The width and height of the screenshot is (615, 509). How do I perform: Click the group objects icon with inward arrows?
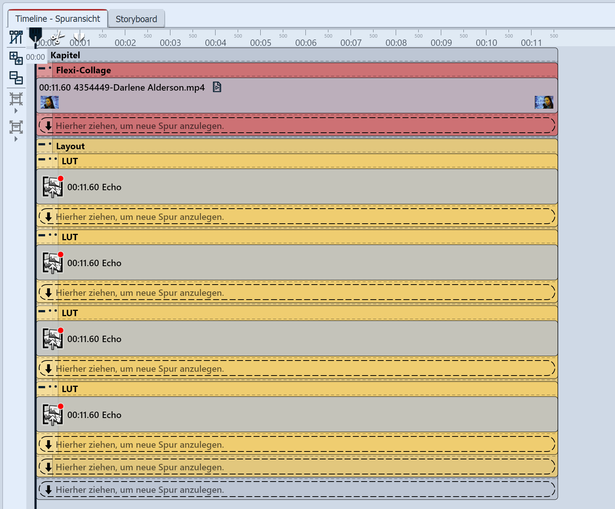click(16, 99)
